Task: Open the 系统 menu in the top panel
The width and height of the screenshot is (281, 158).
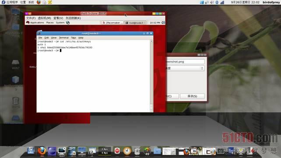Action: point(31,2)
